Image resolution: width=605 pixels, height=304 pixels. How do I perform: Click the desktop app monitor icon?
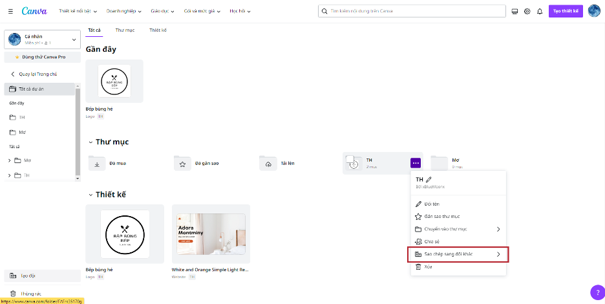click(x=515, y=12)
